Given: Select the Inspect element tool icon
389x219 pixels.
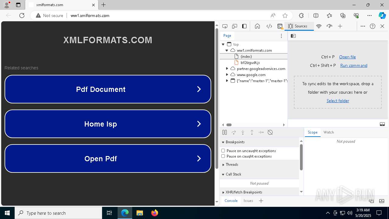Looking at the screenshot, I should tap(225, 26).
